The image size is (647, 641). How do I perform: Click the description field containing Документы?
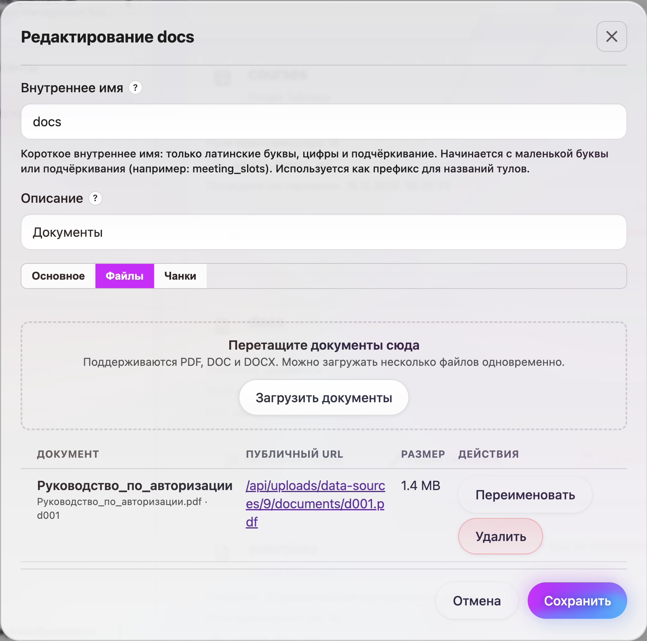point(323,232)
